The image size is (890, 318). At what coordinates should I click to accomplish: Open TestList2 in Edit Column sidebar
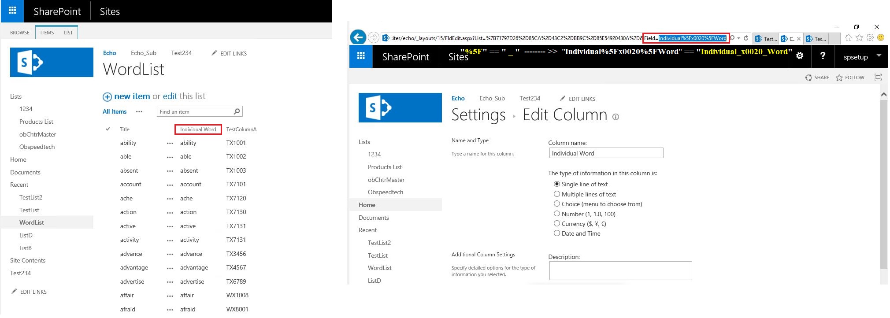coord(379,243)
